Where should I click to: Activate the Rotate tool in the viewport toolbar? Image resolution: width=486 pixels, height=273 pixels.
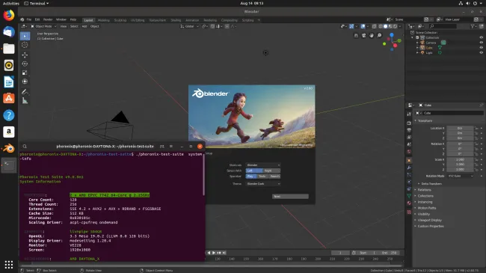25,64
